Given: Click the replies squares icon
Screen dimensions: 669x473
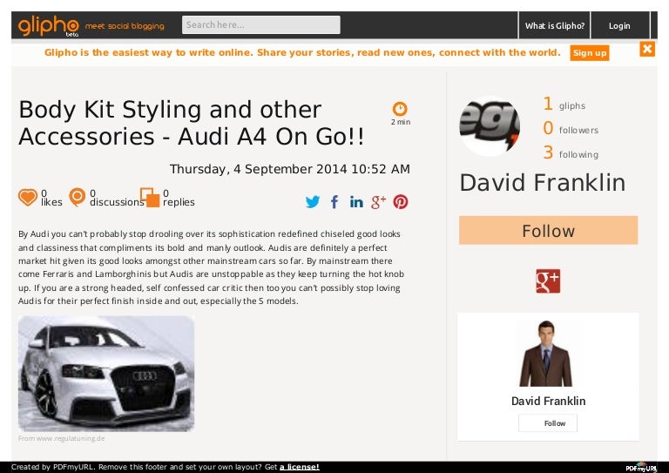Looking at the screenshot, I should point(150,198).
